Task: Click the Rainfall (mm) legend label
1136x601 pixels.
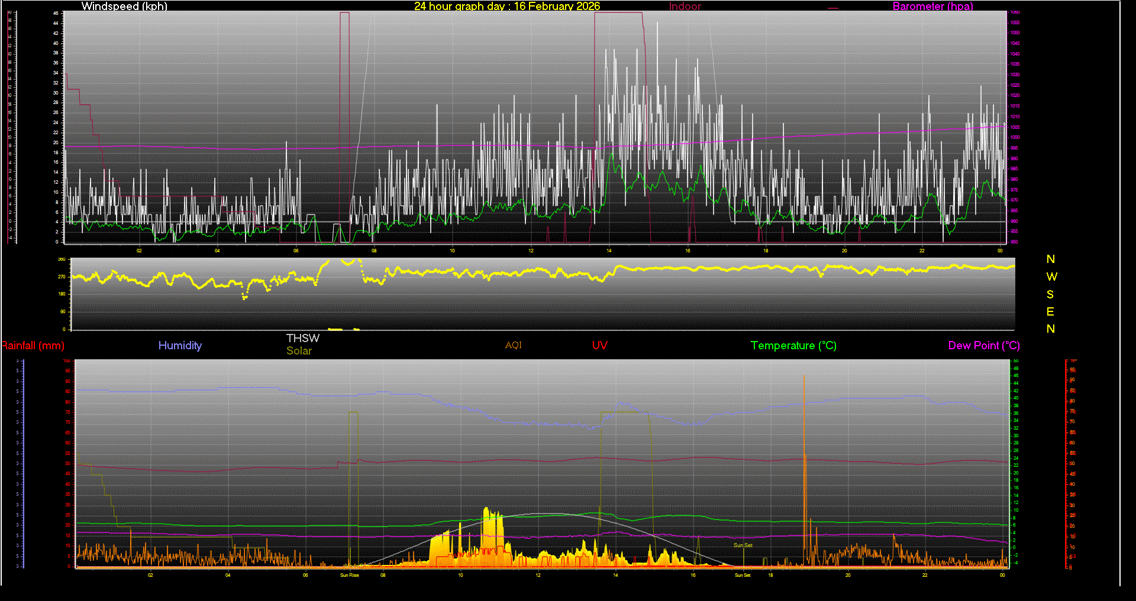Action: [x=33, y=346]
